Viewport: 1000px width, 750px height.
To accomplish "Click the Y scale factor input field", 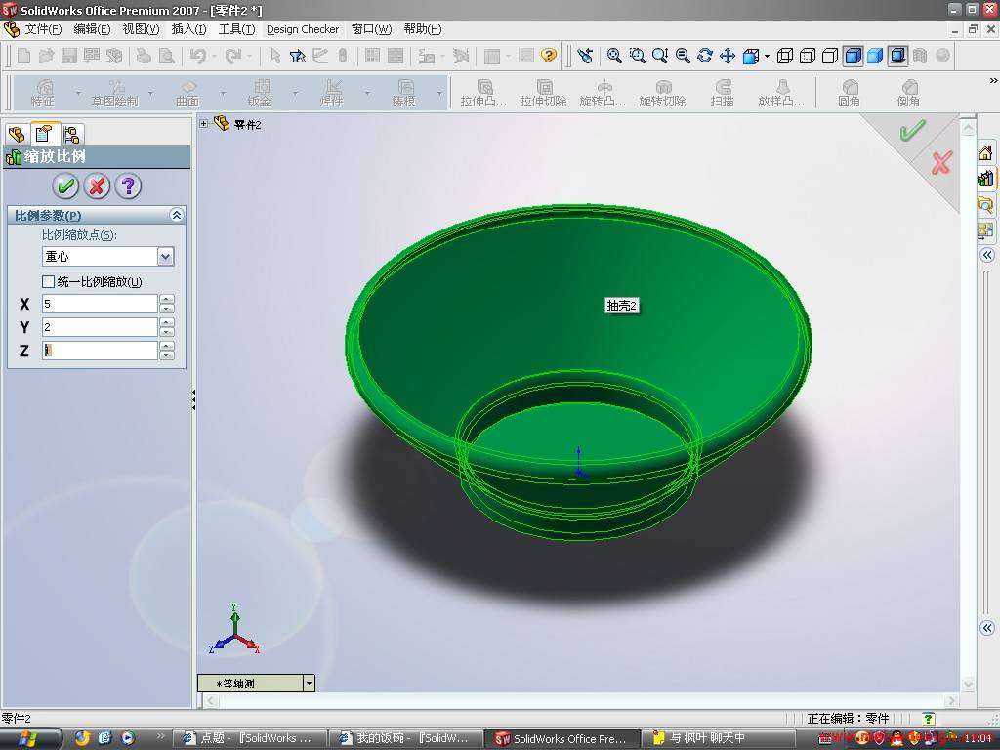I will click(x=100, y=327).
